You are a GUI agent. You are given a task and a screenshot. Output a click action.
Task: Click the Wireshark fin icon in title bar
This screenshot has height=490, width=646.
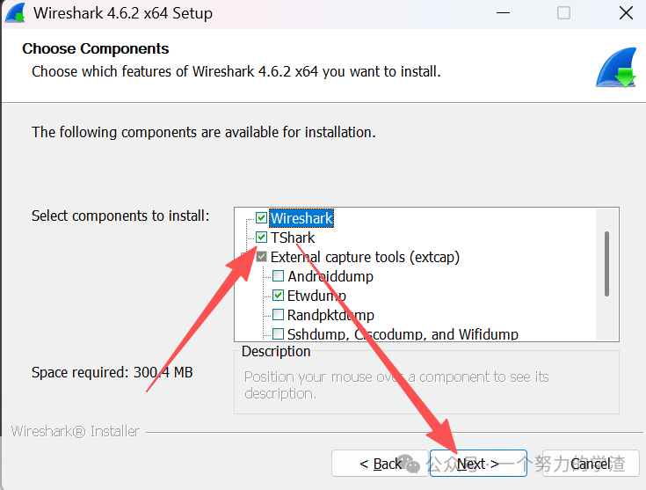click(15, 13)
